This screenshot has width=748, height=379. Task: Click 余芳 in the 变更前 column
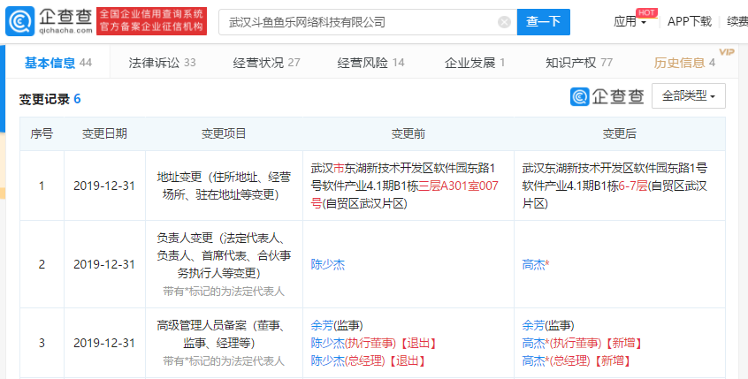[323, 325]
